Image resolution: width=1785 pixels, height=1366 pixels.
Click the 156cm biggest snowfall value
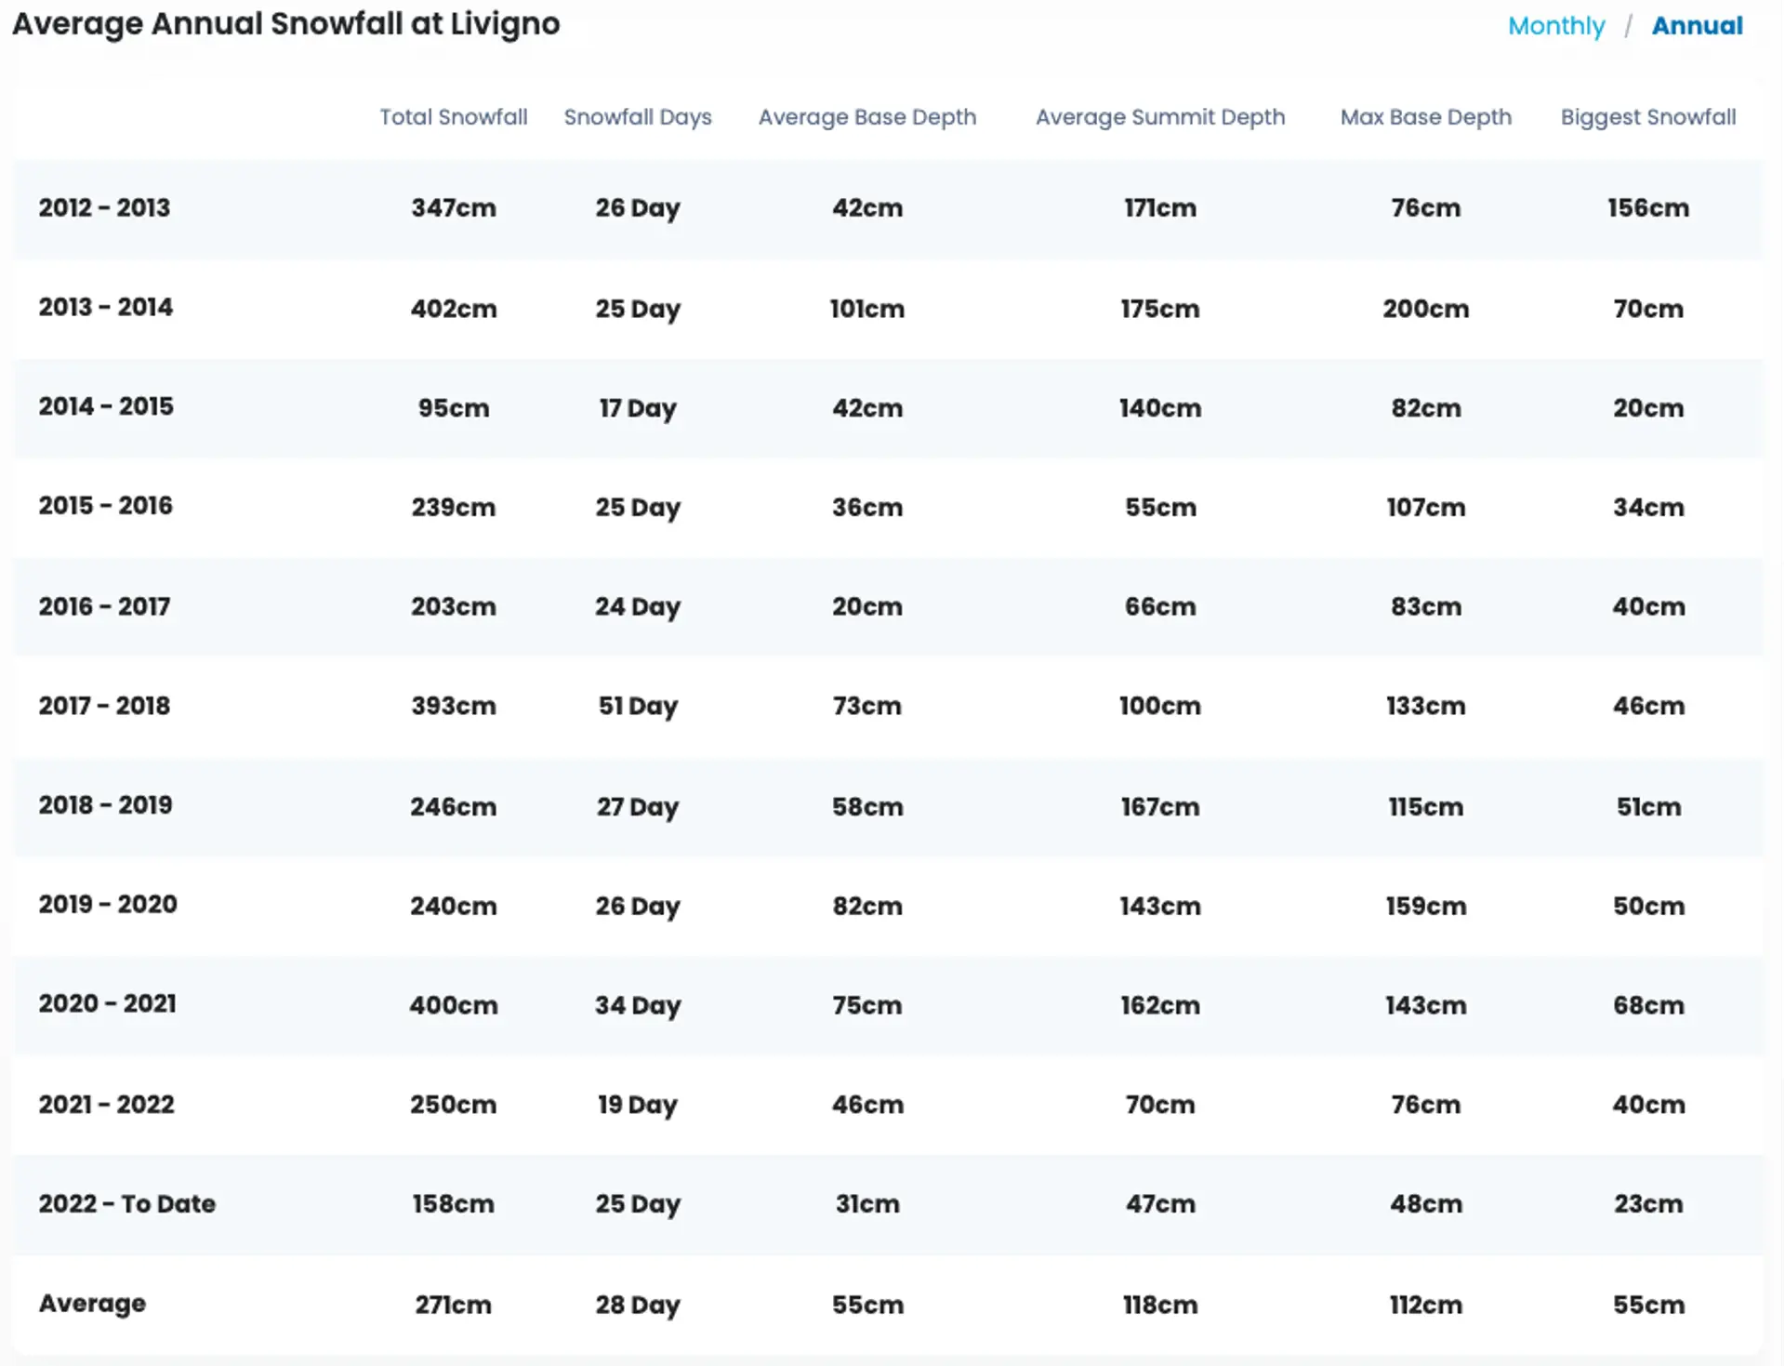[1647, 208]
